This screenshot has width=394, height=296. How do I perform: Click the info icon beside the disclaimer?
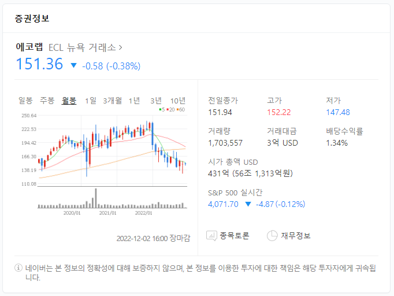(18, 268)
